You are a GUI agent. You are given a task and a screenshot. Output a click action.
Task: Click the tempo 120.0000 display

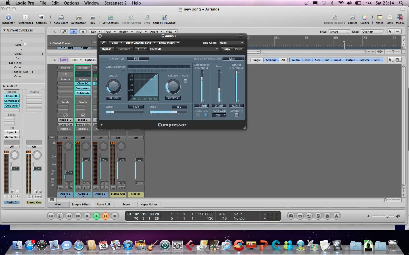click(x=206, y=214)
